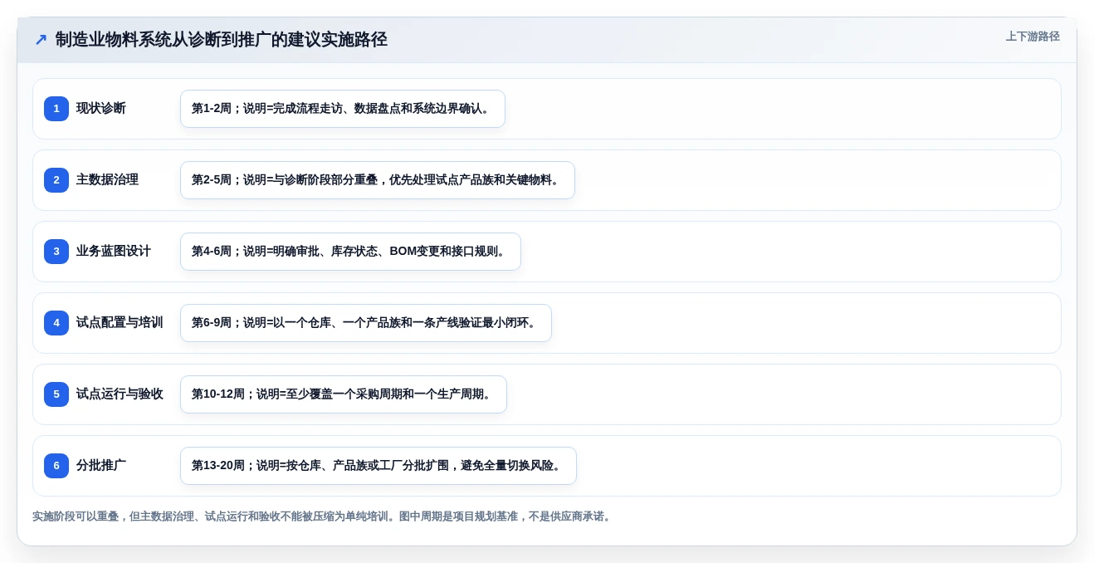Click the 主数据治理 step label
This screenshot has height=563, width=1094.
(107, 180)
